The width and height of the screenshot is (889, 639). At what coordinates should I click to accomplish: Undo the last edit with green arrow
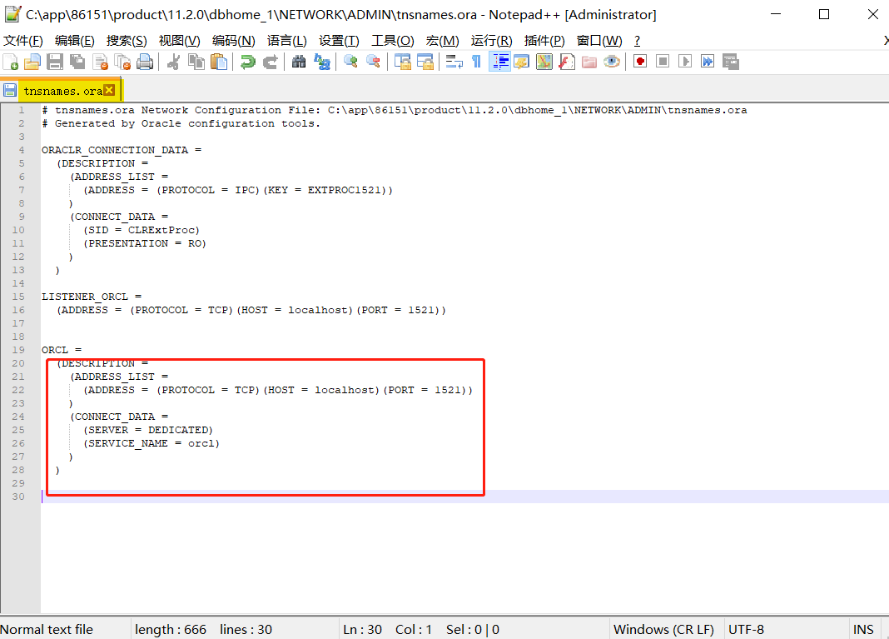click(248, 62)
